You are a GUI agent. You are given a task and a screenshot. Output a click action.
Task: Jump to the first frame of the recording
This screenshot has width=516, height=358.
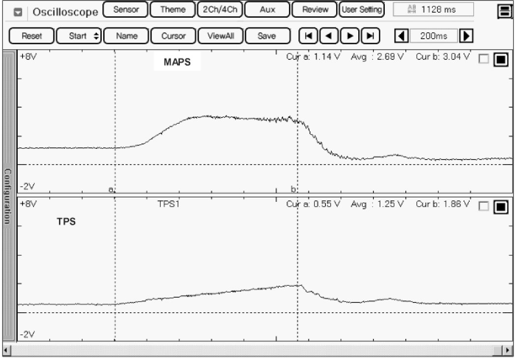point(308,36)
